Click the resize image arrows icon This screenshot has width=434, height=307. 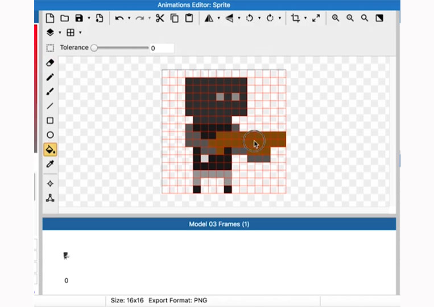pyautogui.click(x=316, y=18)
